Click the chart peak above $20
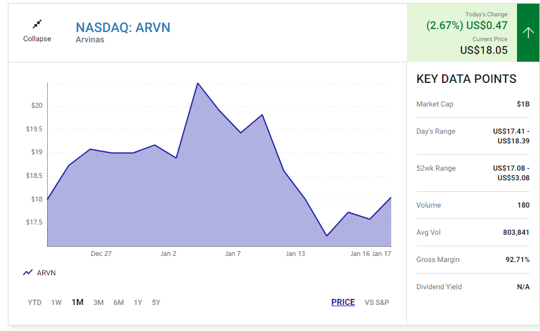Image resolution: width=540 pixels, height=331 pixels. pos(198,83)
